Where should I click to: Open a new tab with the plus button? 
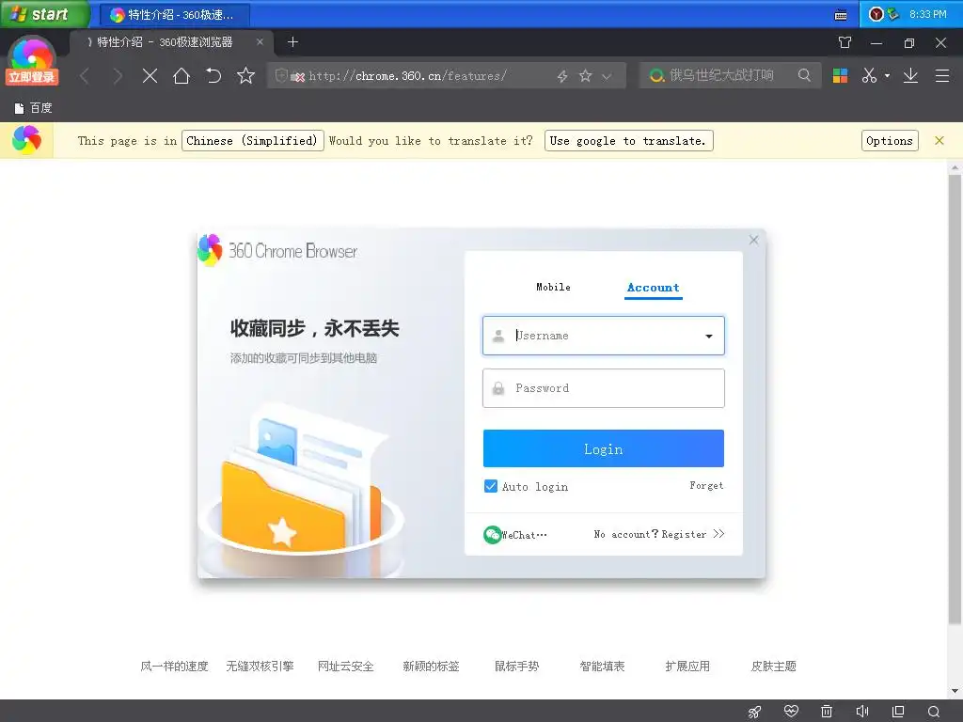pyautogui.click(x=293, y=41)
